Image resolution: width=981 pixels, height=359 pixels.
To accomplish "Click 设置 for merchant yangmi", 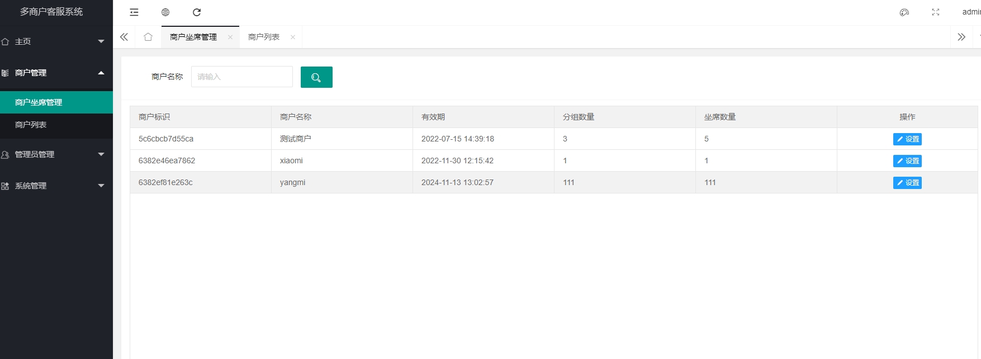I will [x=907, y=183].
